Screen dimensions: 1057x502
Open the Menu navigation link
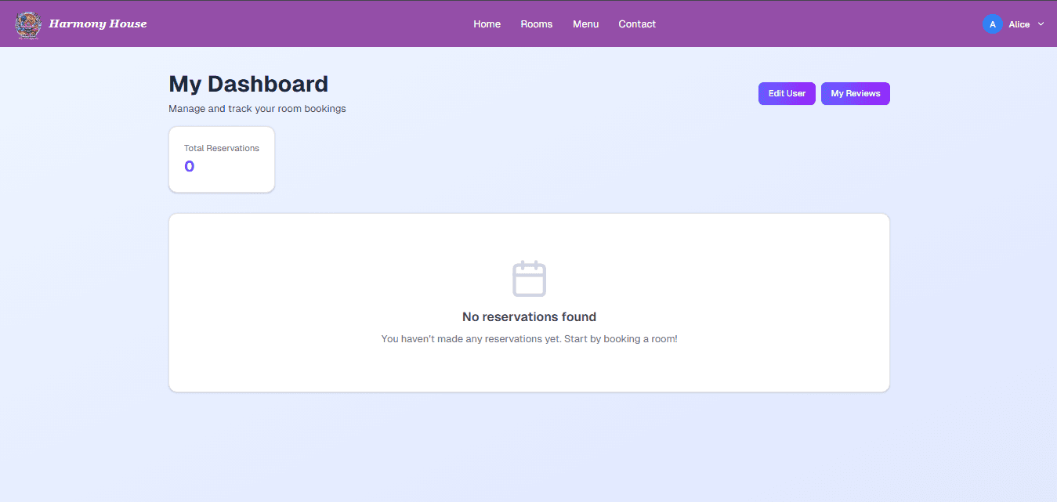click(585, 24)
